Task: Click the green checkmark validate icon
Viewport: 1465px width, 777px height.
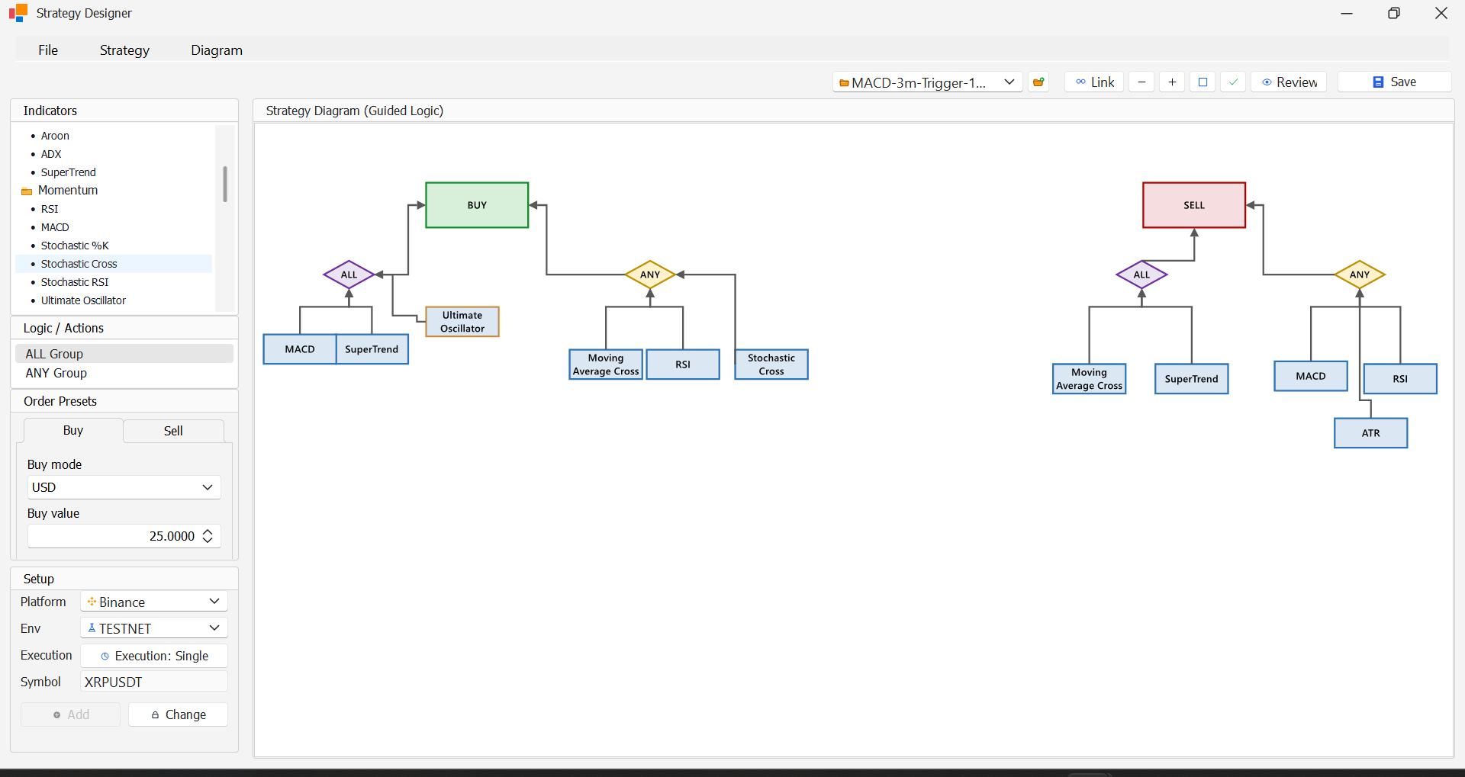Action: point(1233,82)
